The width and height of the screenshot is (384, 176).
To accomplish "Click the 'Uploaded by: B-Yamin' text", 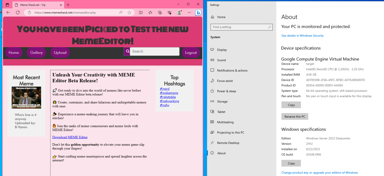I will 25,125.
